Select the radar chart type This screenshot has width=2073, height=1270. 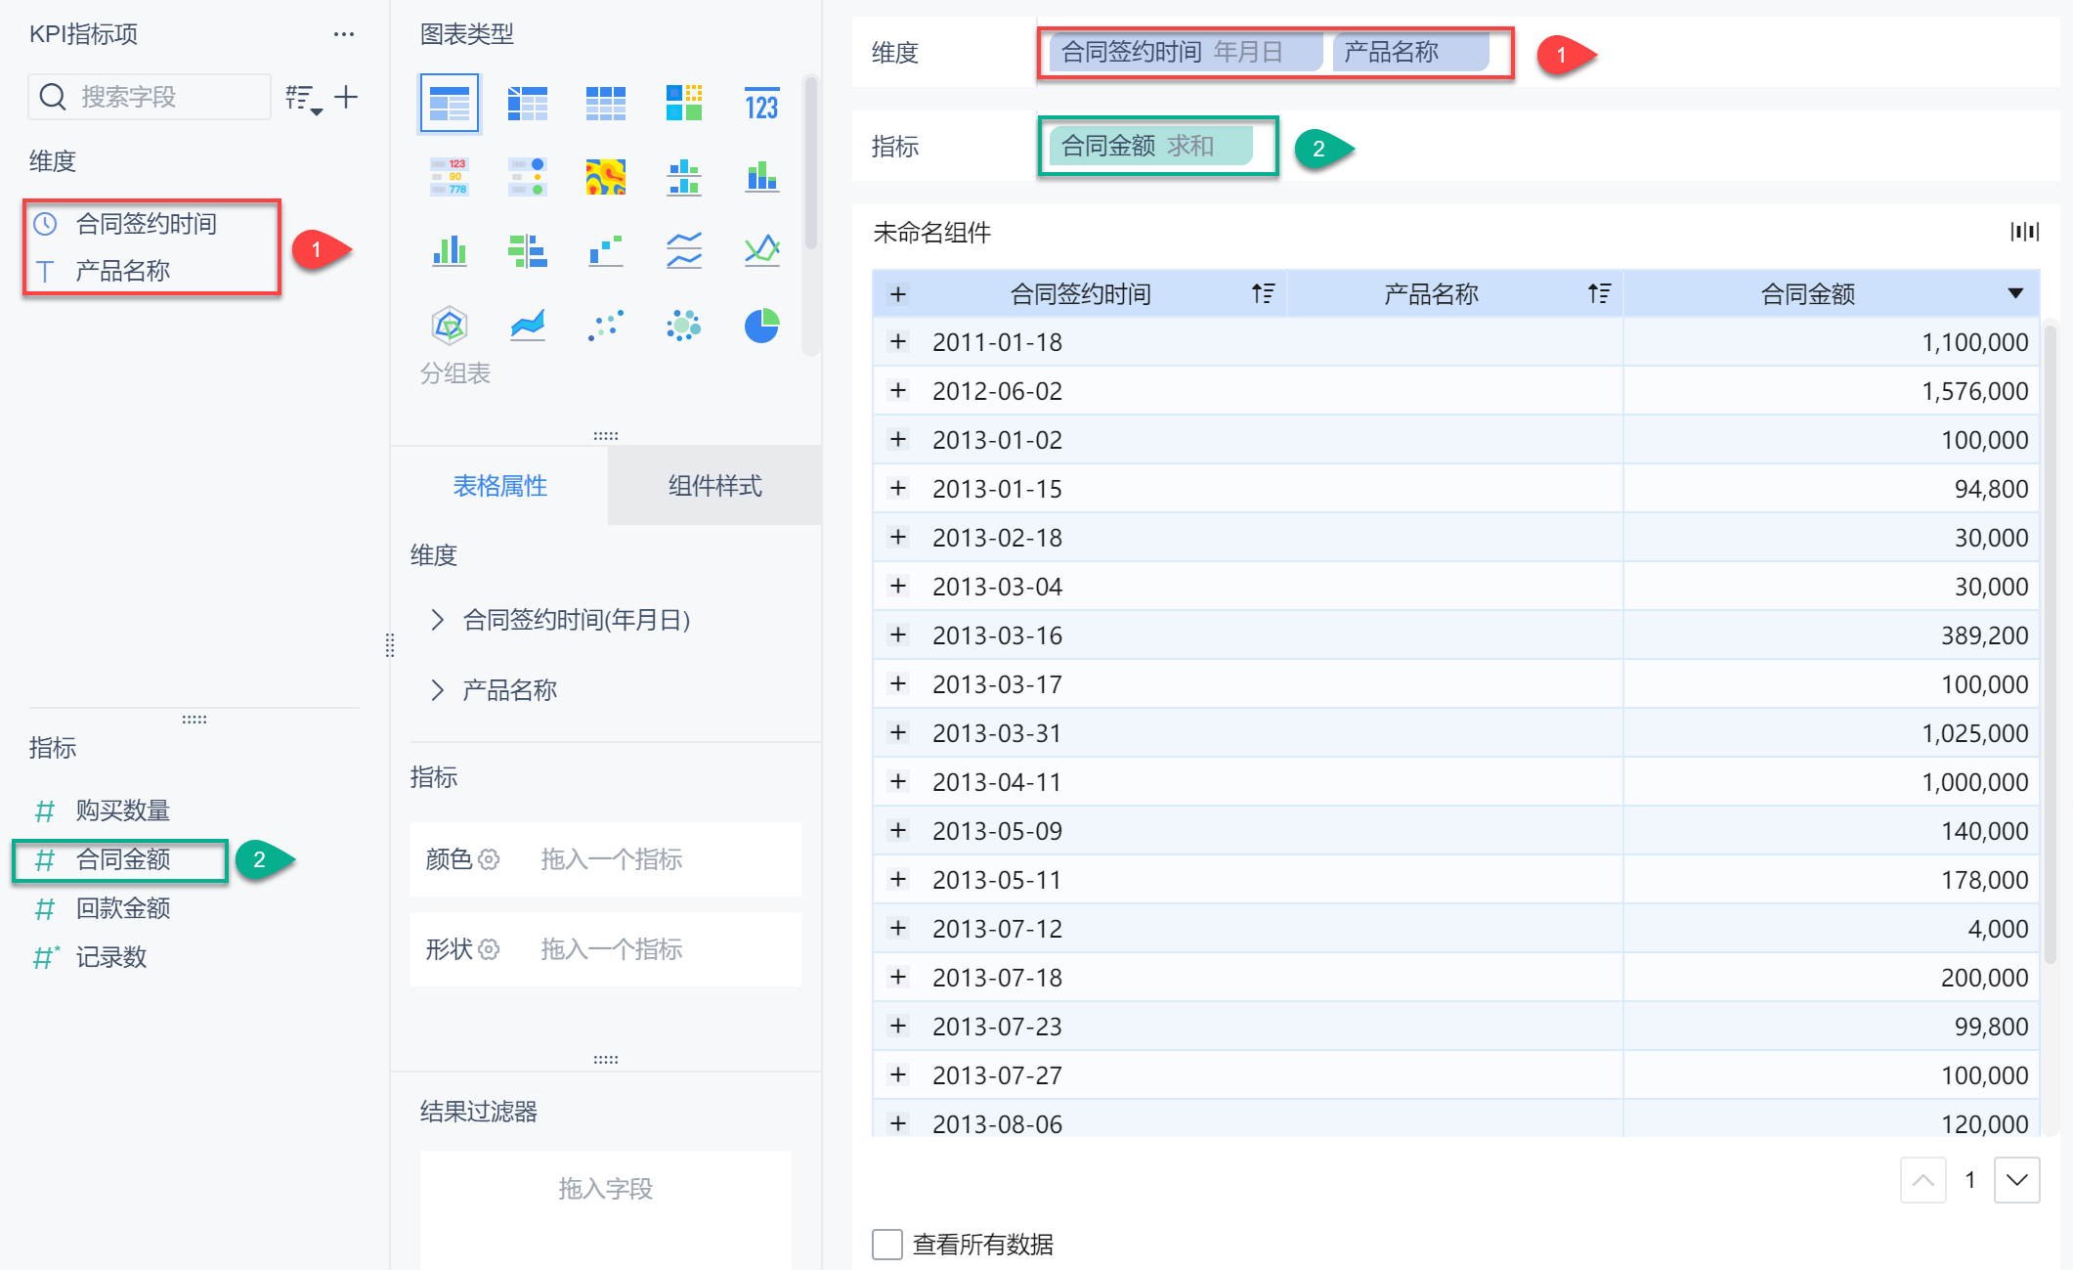point(450,325)
